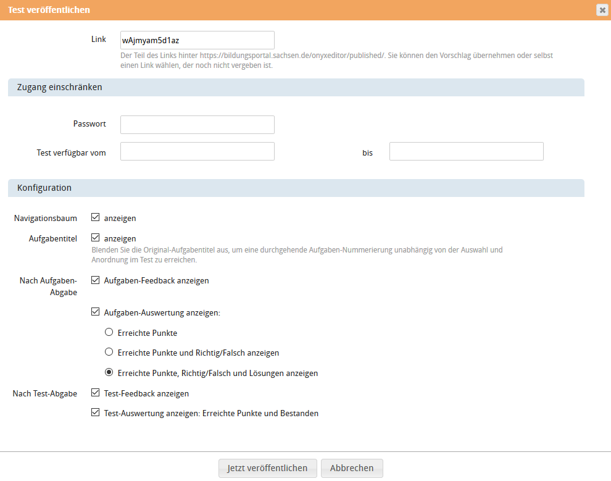Toggle the Navigationsbaum anzeigen checkbox
This screenshot has height=481, width=611.
pos(96,217)
